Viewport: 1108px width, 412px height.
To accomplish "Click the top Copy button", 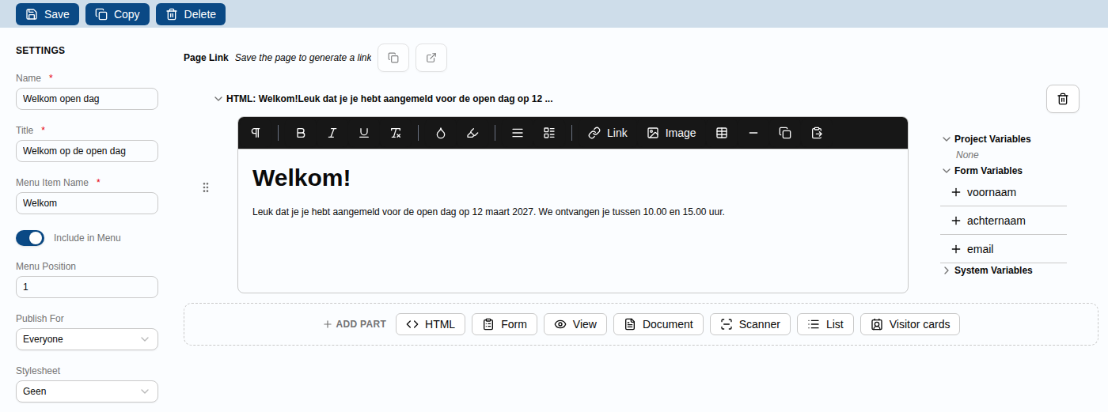I will pyautogui.click(x=117, y=14).
